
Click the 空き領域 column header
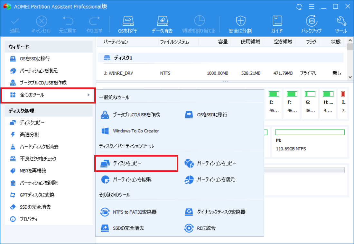pos(283,42)
